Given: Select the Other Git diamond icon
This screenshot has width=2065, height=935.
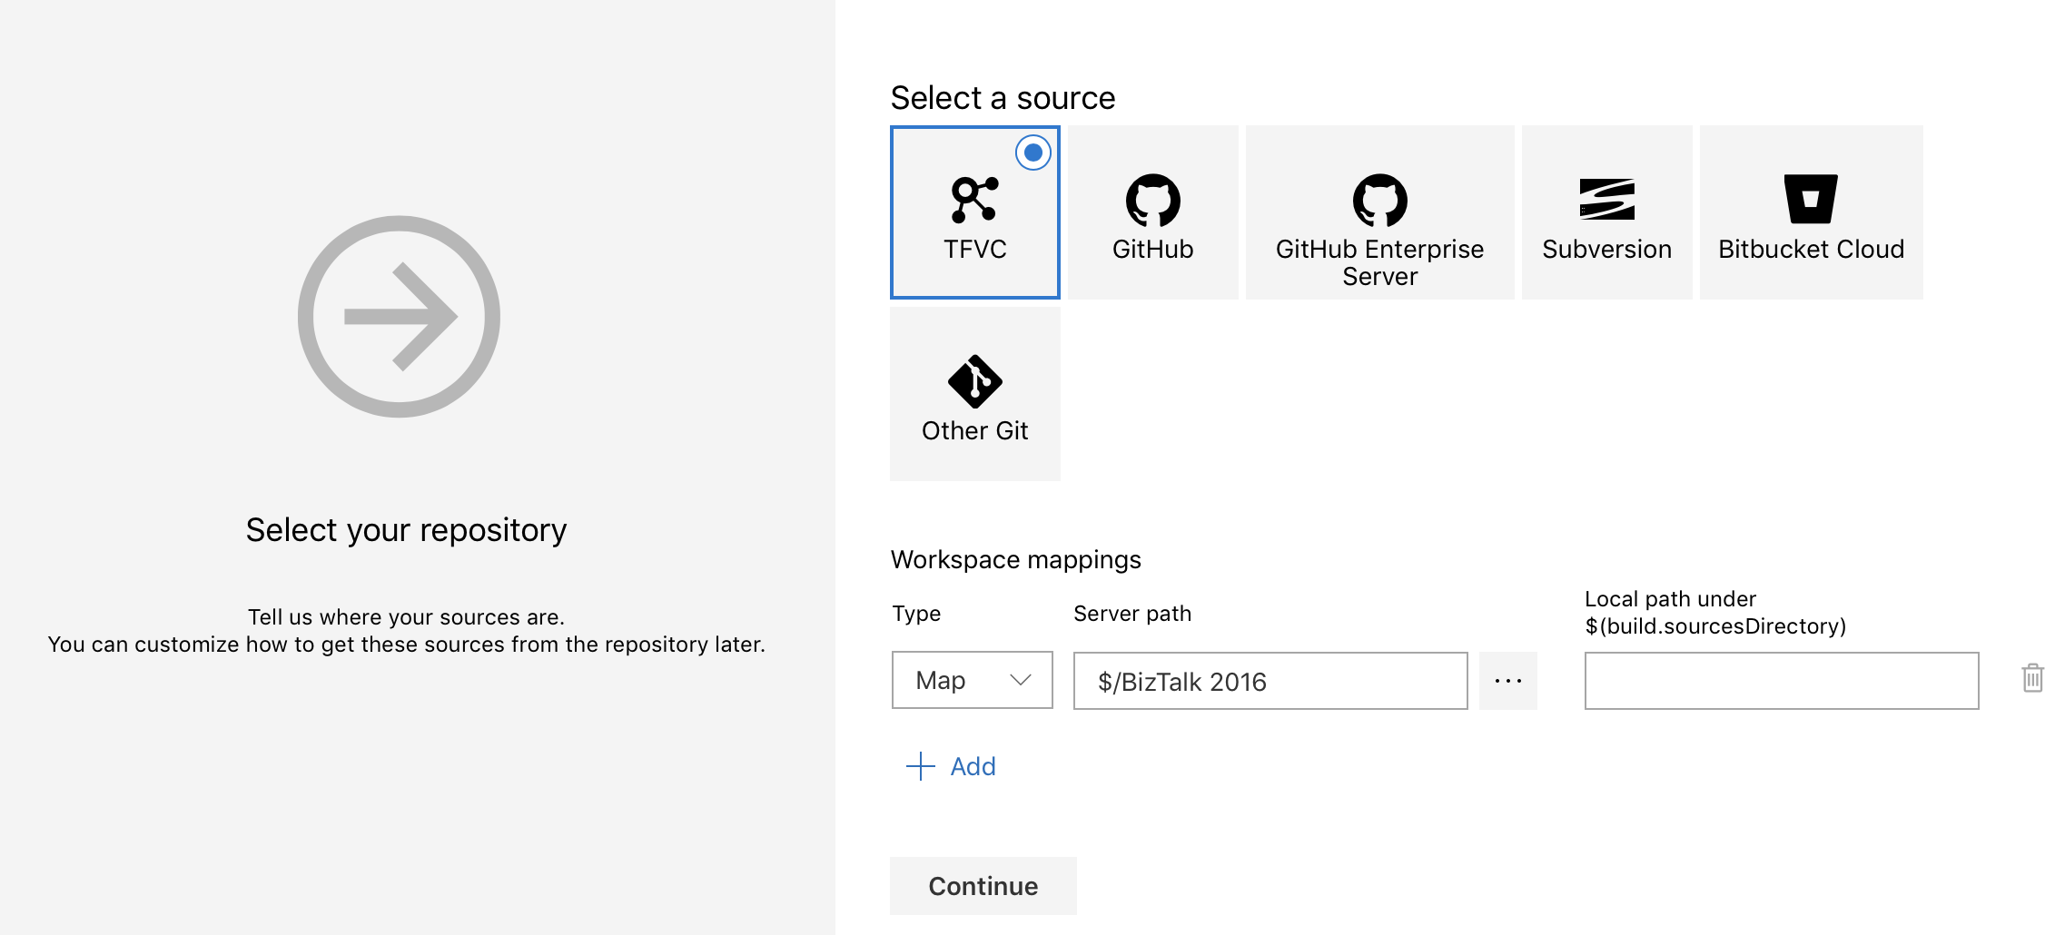Looking at the screenshot, I should (x=974, y=381).
